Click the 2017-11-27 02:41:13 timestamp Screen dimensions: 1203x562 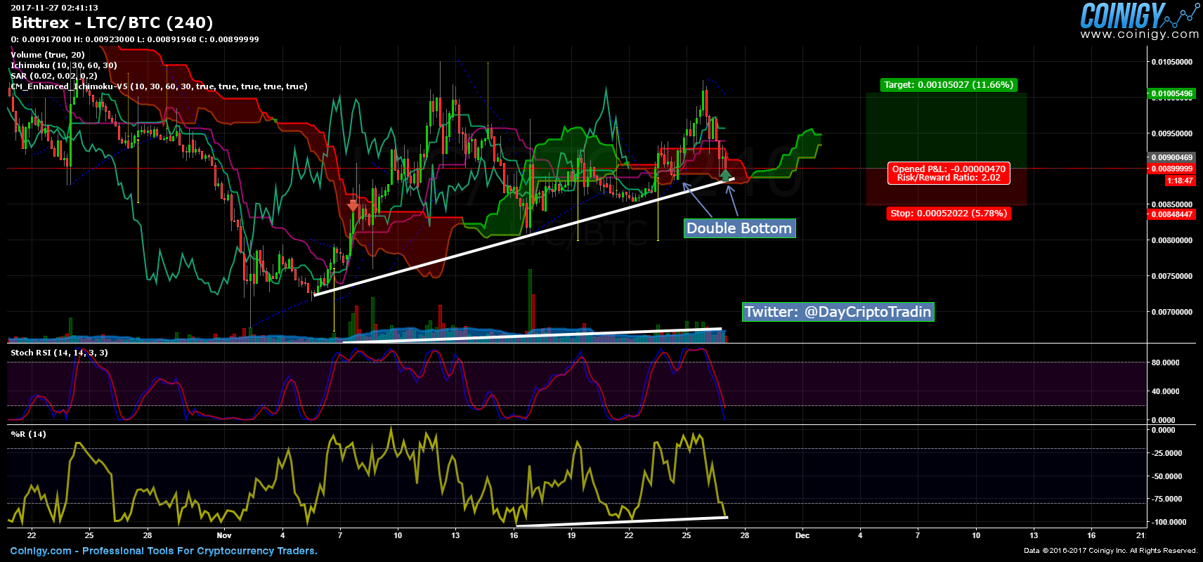(x=54, y=8)
